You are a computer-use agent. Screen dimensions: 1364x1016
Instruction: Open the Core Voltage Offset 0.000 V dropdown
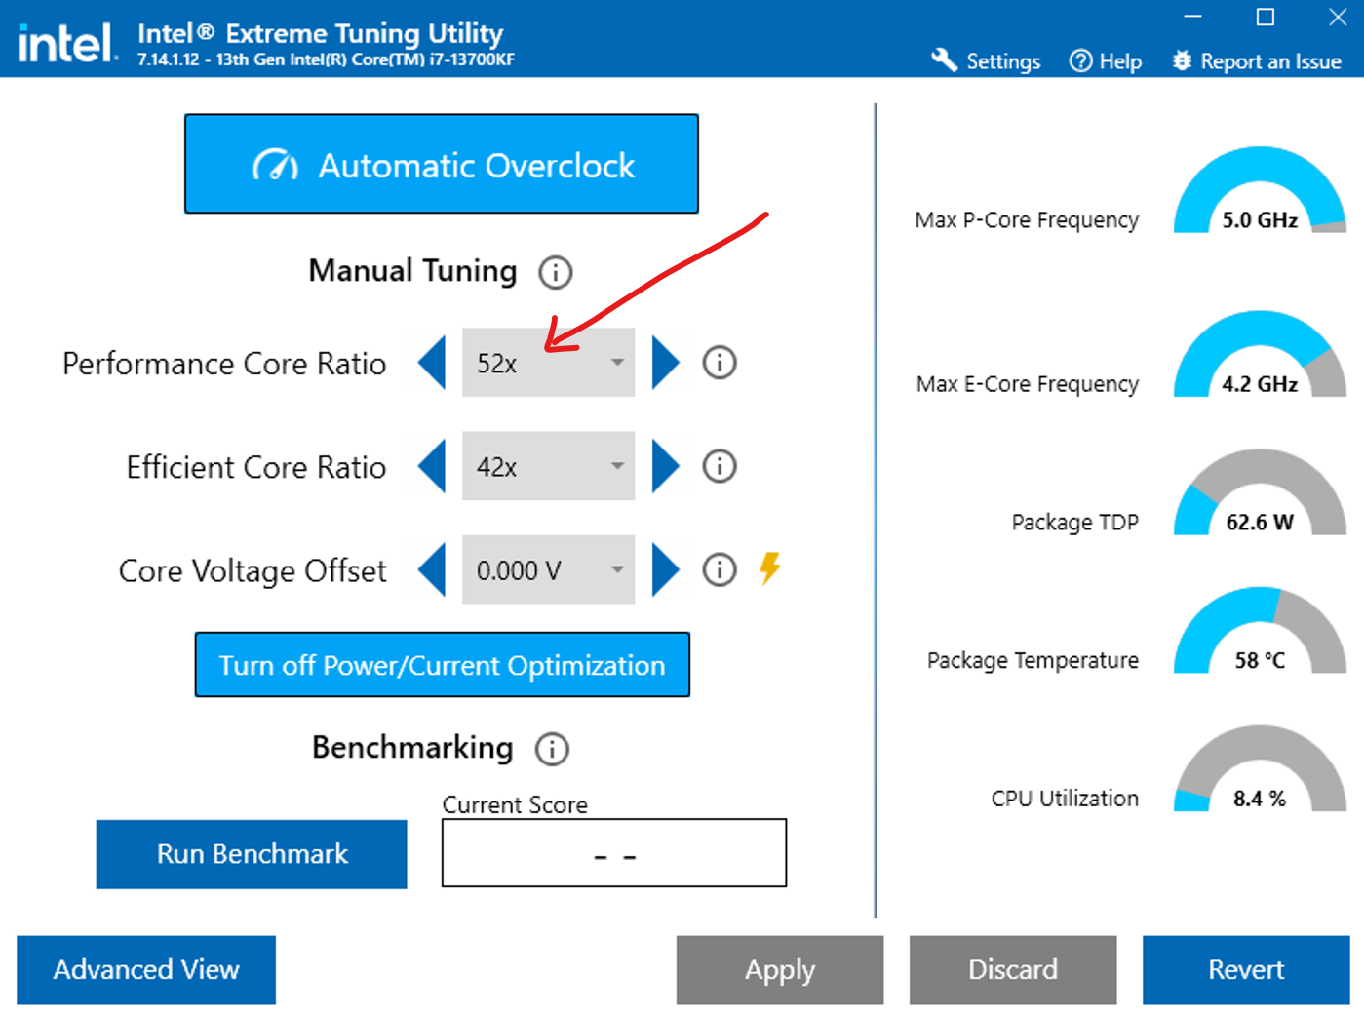point(549,569)
